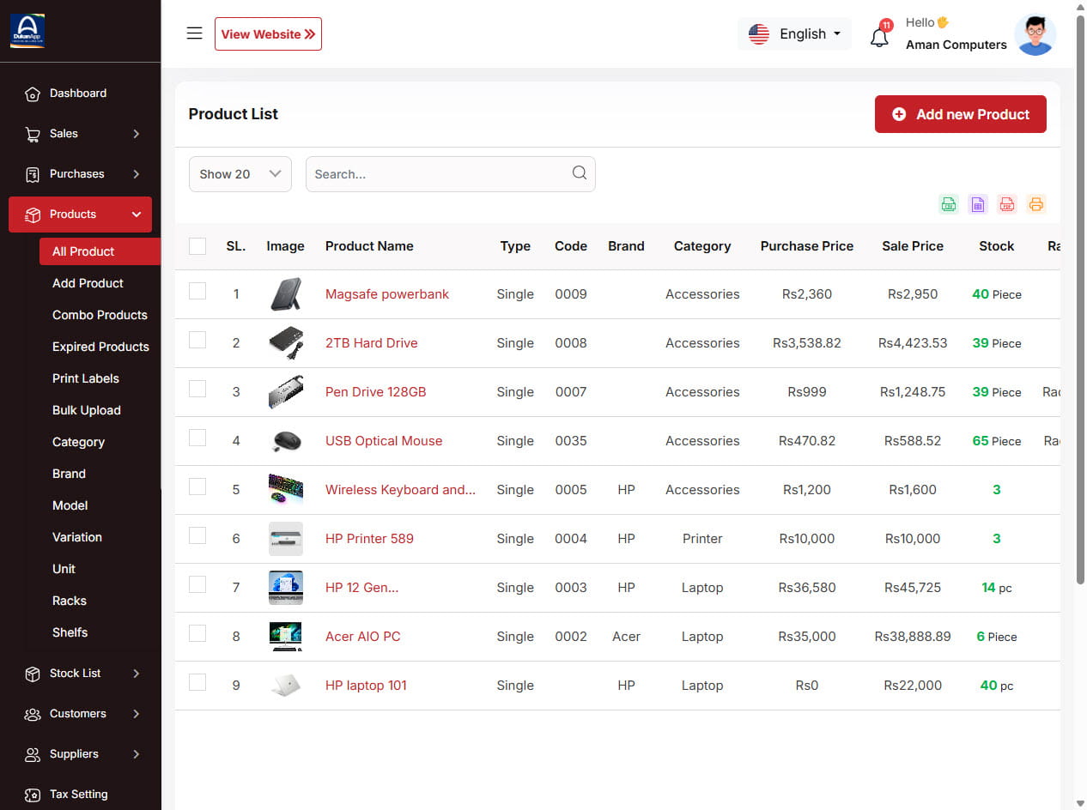Click the orange print icon
The width and height of the screenshot is (1087, 810).
(1036, 204)
